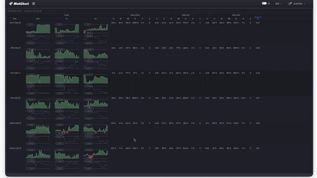Select the COINBASE SPOT label
Viewport: 317px width, 178px height.
click(x=15, y=11)
